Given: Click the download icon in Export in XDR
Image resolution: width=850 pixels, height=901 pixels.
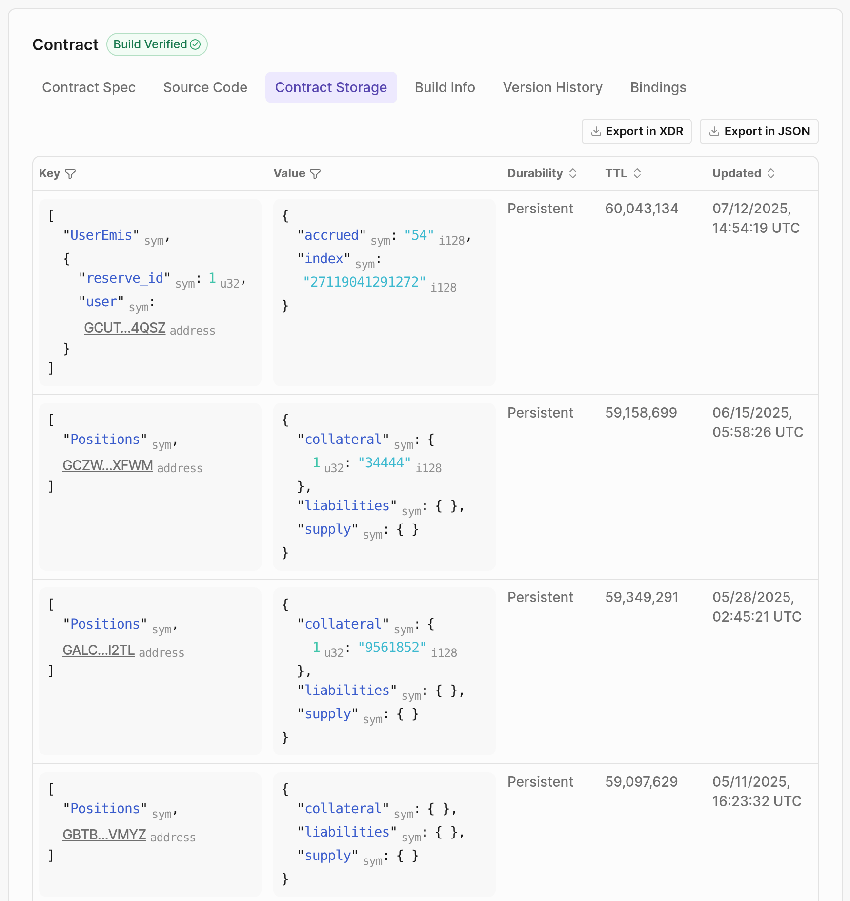Looking at the screenshot, I should (x=596, y=131).
